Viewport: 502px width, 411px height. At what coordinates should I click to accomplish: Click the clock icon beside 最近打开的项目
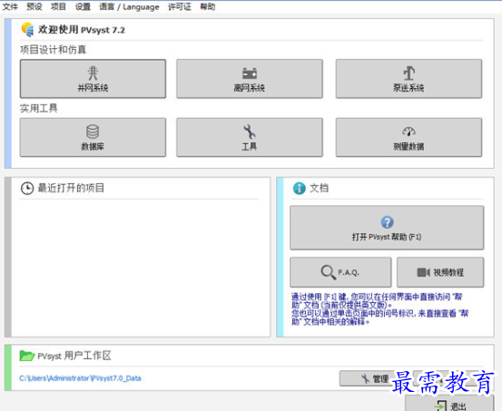(x=27, y=188)
